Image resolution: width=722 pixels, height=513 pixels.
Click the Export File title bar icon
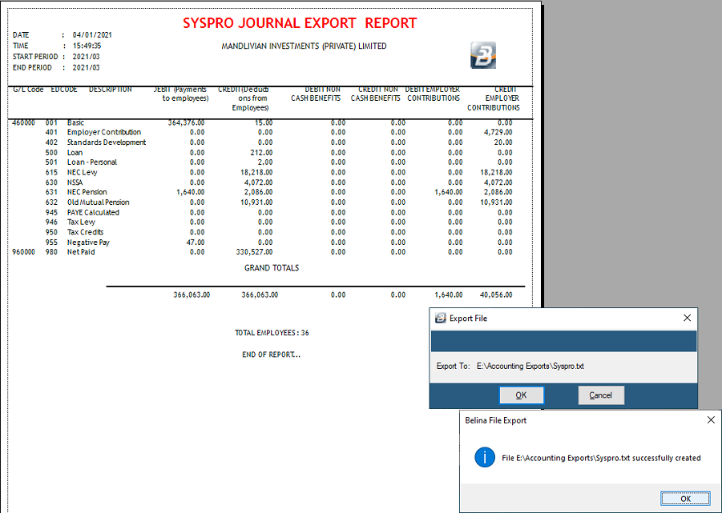click(441, 318)
